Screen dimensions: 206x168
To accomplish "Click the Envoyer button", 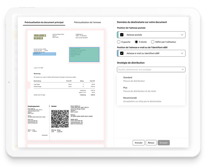I will point(164,143).
